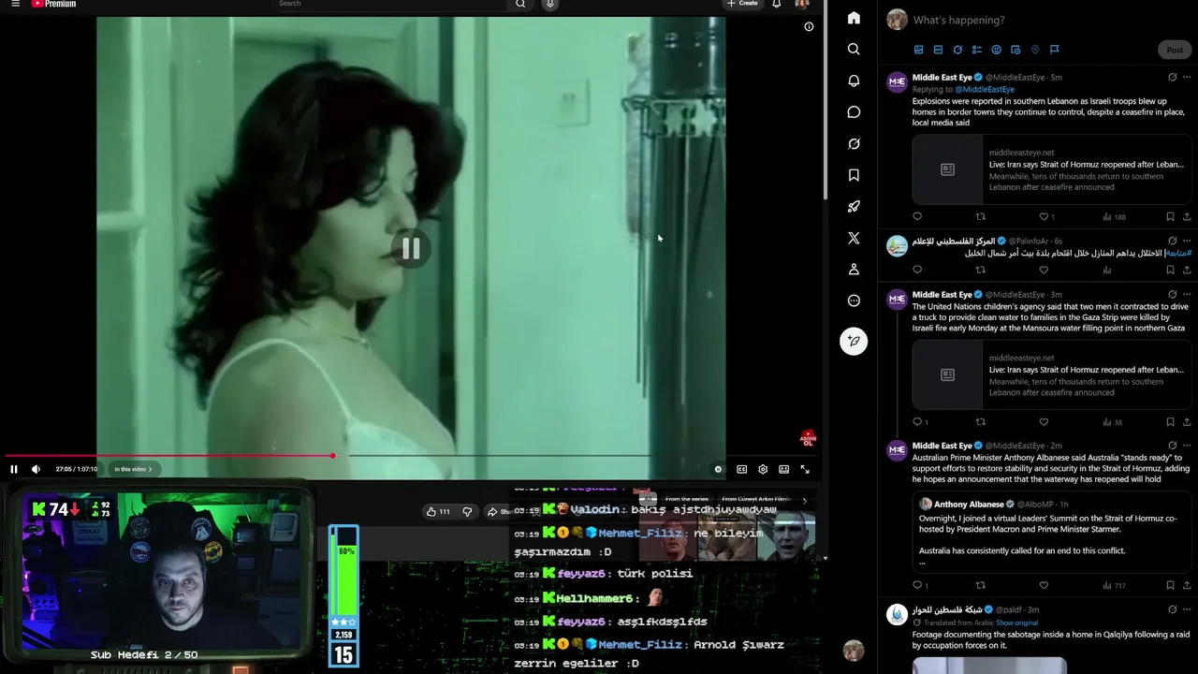Focus the YouTube search field
The image size is (1198, 674).
[391, 4]
